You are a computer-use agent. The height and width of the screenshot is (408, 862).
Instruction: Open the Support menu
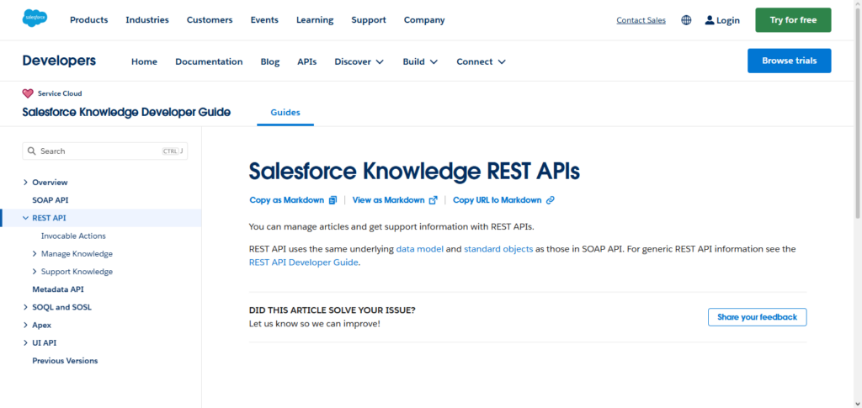pos(369,19)
